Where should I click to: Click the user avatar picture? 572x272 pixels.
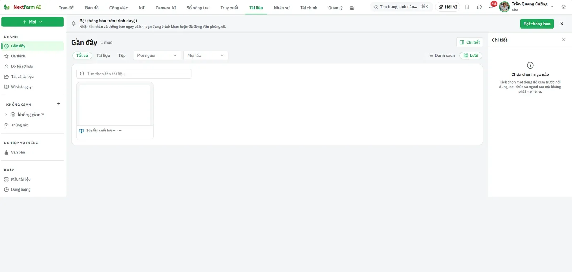point(504,7)
